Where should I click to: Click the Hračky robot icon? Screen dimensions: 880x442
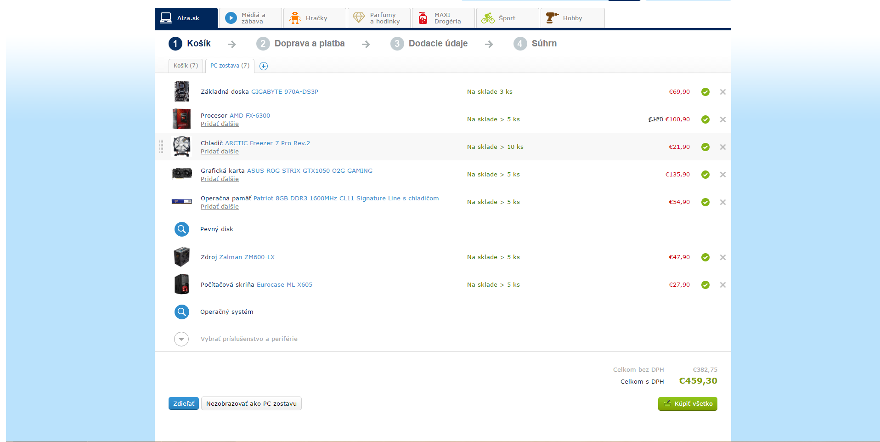pyautogui.click(x=295, y=18)
